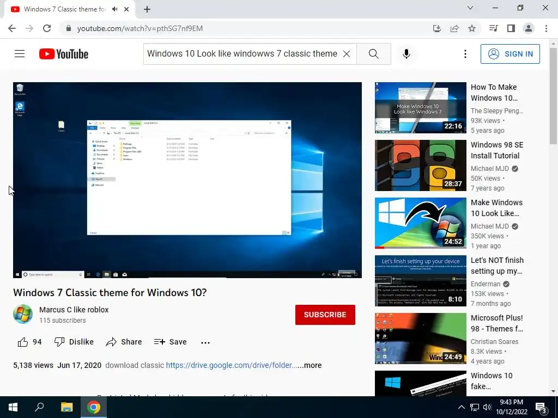The height and width of the screenshot is (418, 558).
Task: Click the address bar URL
Action: coord(140,28)
